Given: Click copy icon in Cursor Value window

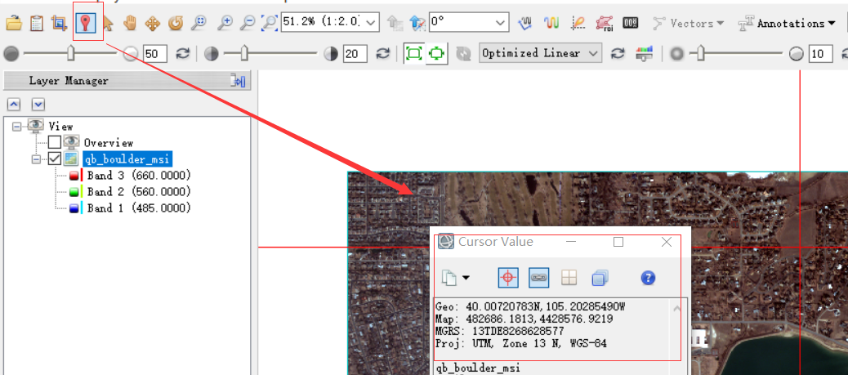Looking at the screenshot, I should 449,278.
